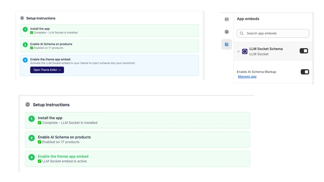Open the theme settings gear icon
The image size is (324, 182).
click(227, 32)
